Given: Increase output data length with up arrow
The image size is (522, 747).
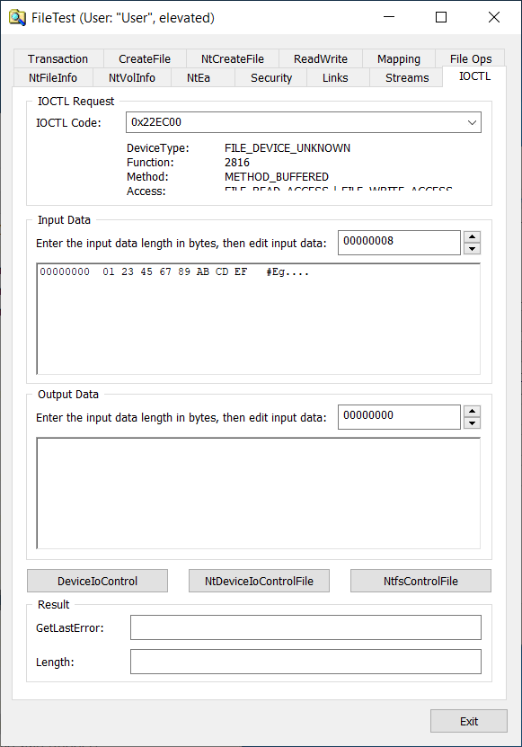Looking at the screenshot, I should pyautogui.click(x=472, y=411).
